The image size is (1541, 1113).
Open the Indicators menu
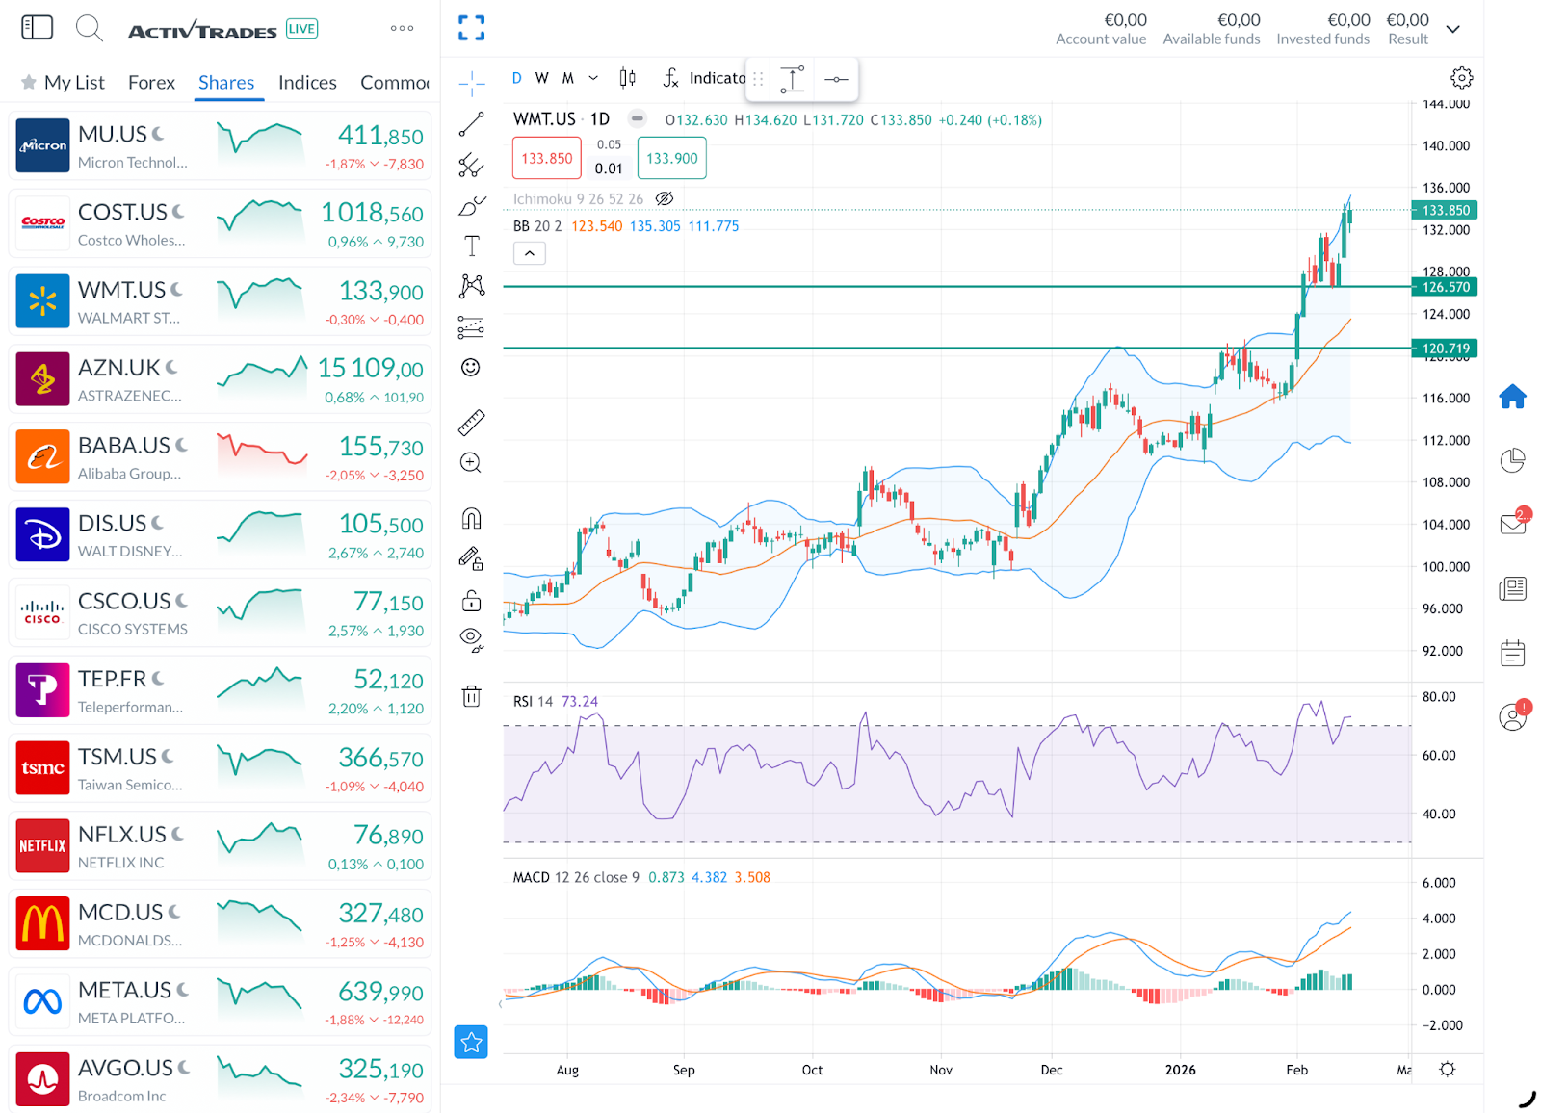[x=704, y=78]
